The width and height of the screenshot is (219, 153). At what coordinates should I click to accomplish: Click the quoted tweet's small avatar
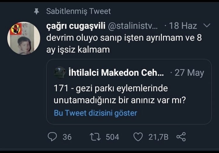(60, 73)
